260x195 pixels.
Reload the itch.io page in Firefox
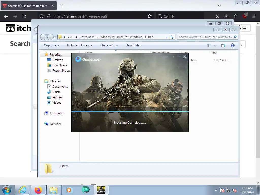click(24, 17)
